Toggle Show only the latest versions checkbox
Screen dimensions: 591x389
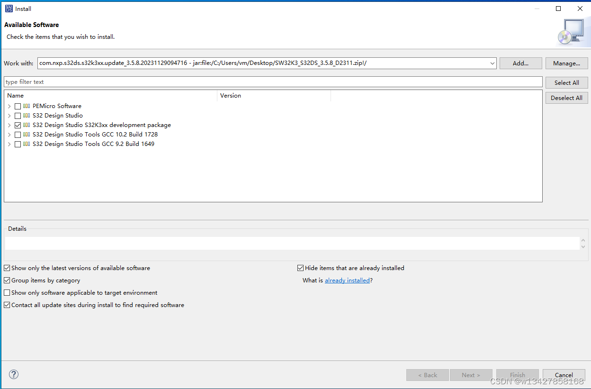pos(7,268)
